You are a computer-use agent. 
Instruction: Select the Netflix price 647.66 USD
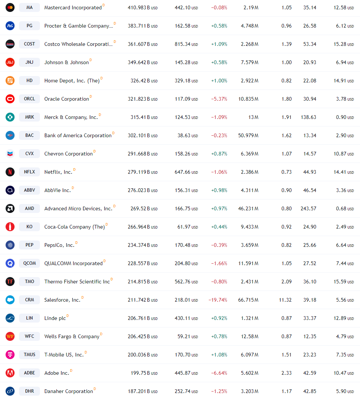click(x=186, y=172)
